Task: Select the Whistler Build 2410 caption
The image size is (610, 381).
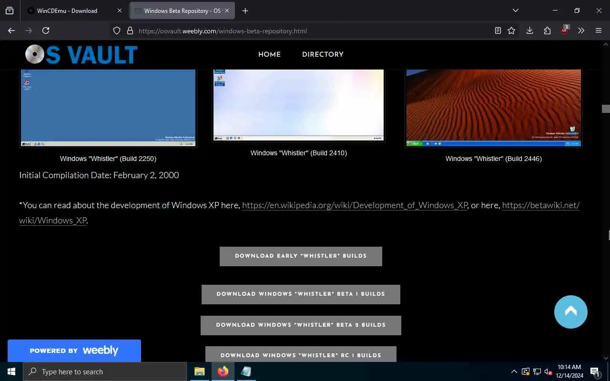Action: coord(299,153)
